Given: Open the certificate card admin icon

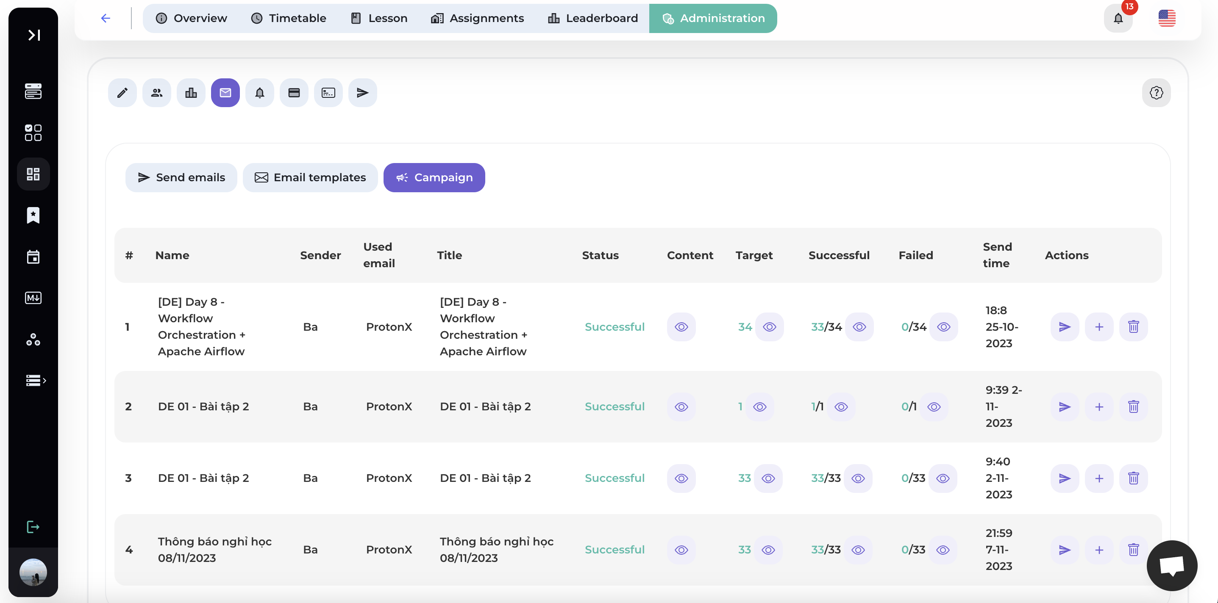Looking at the screenshot, I should [328, 93].
